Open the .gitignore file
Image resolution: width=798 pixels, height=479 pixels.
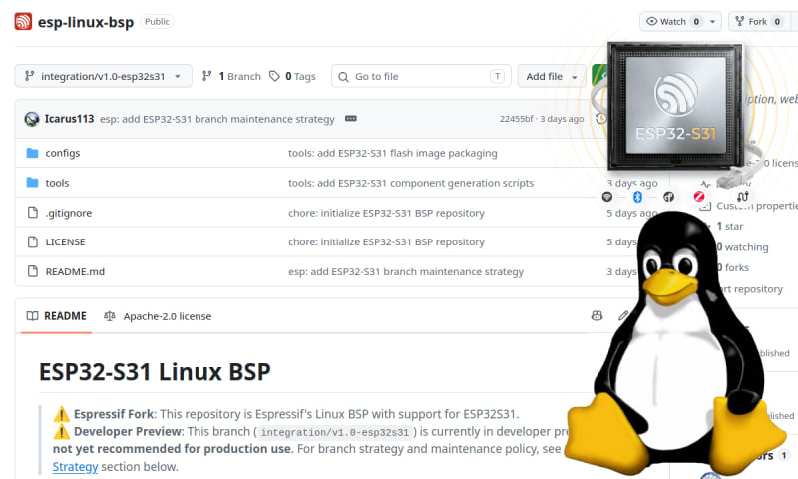tap(69, 213)
